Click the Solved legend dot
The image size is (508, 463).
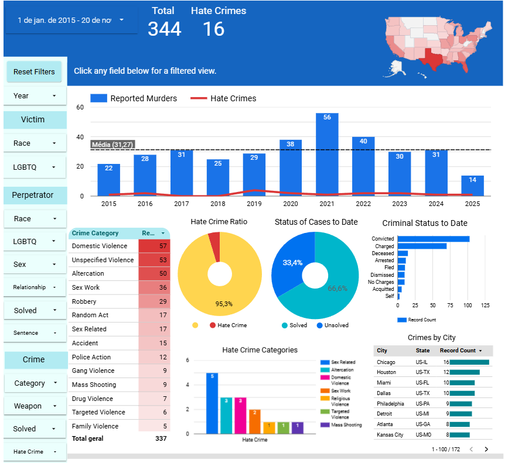pos(284,325)
